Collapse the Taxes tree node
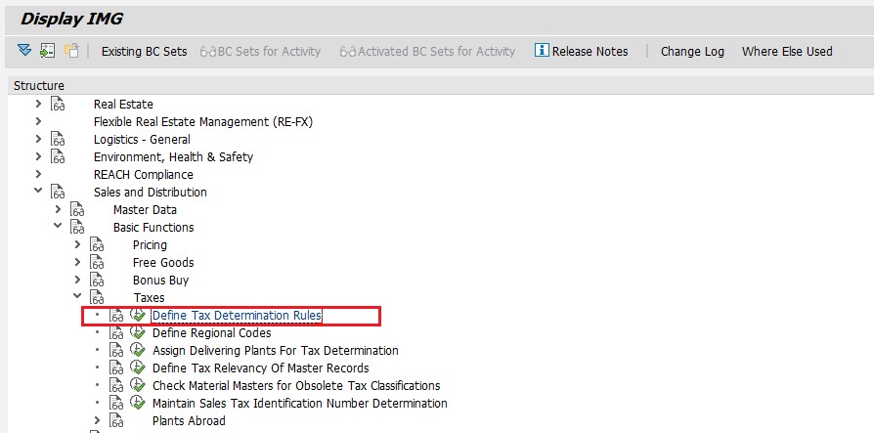Viewport: 874px width, 433px height. pos(77,298)
